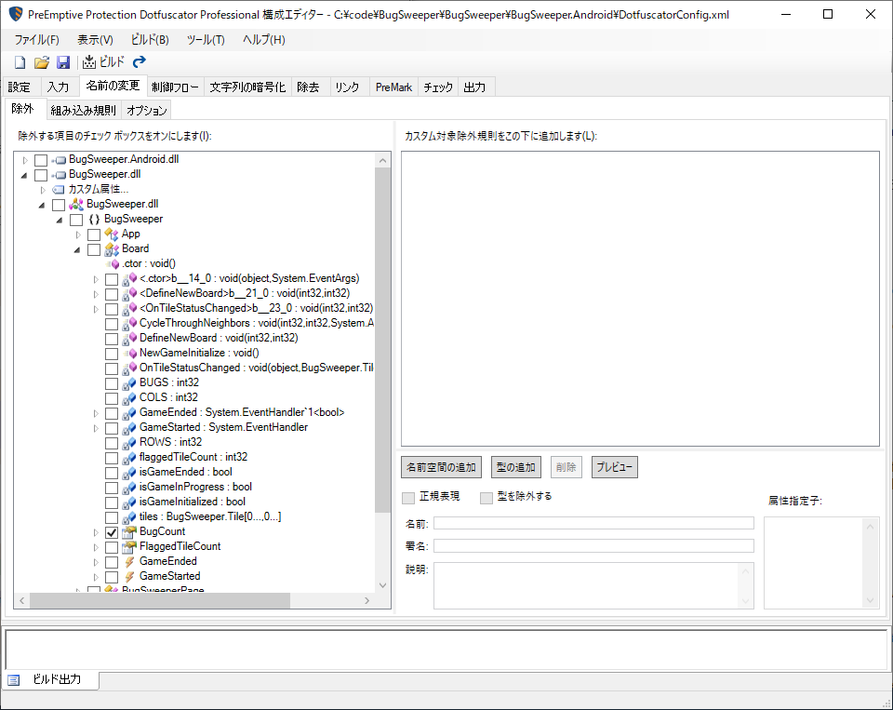Open the オプション sub-tab
This screenshot has height=710, width=893.
[147, 110]
